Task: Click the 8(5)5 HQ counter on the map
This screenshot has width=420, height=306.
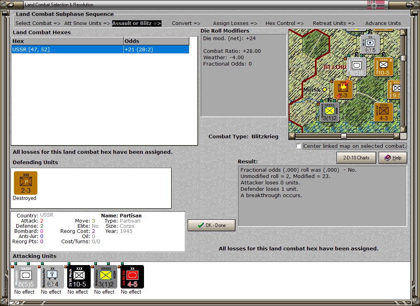Action: tap(356, 67)
